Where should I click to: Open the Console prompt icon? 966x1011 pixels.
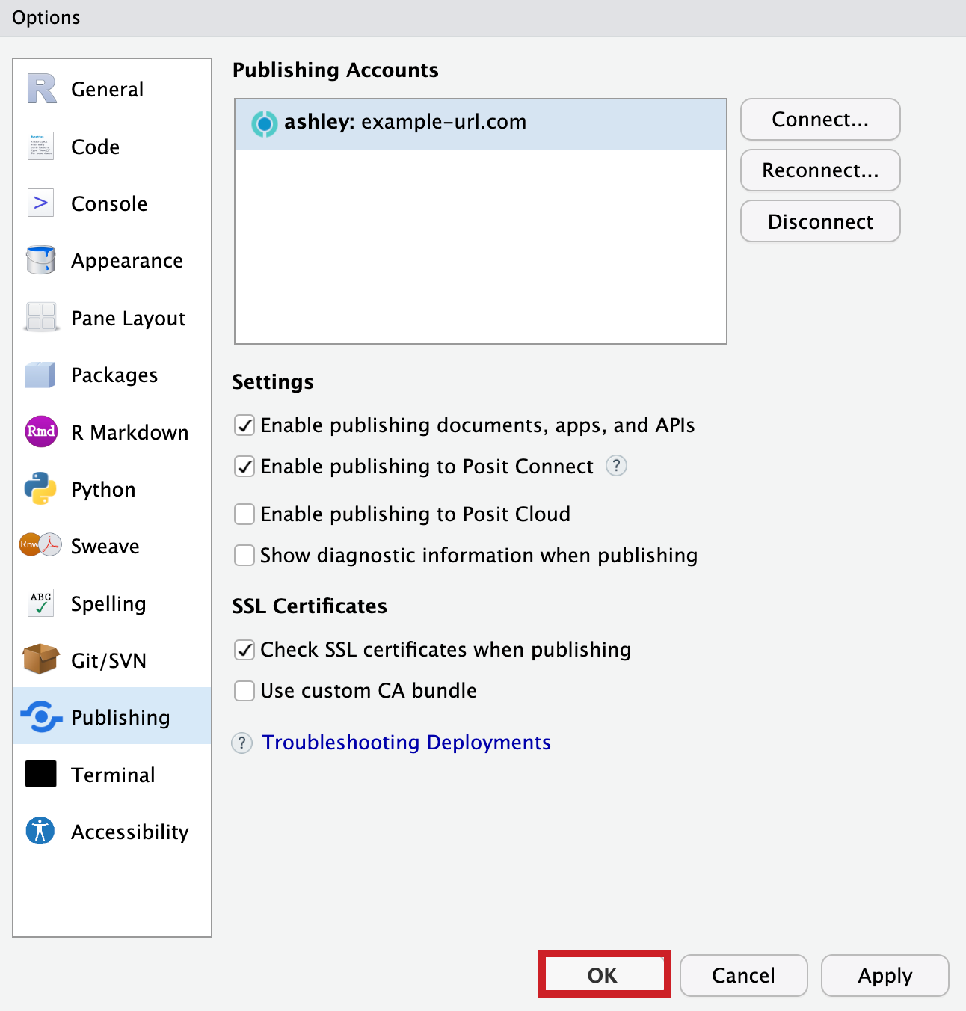[x=40, y=203]
